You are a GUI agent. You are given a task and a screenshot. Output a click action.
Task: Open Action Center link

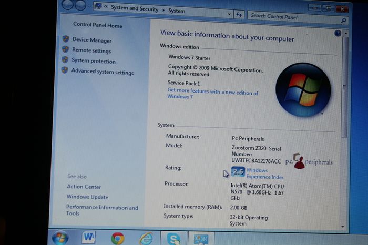tap(84, 187)
